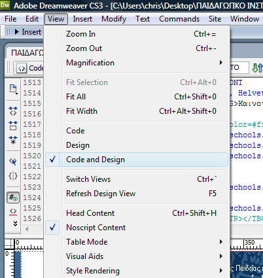
Task: Click line number 1526 in gutter
Action: pyautogui.click(x=32, y=218)
